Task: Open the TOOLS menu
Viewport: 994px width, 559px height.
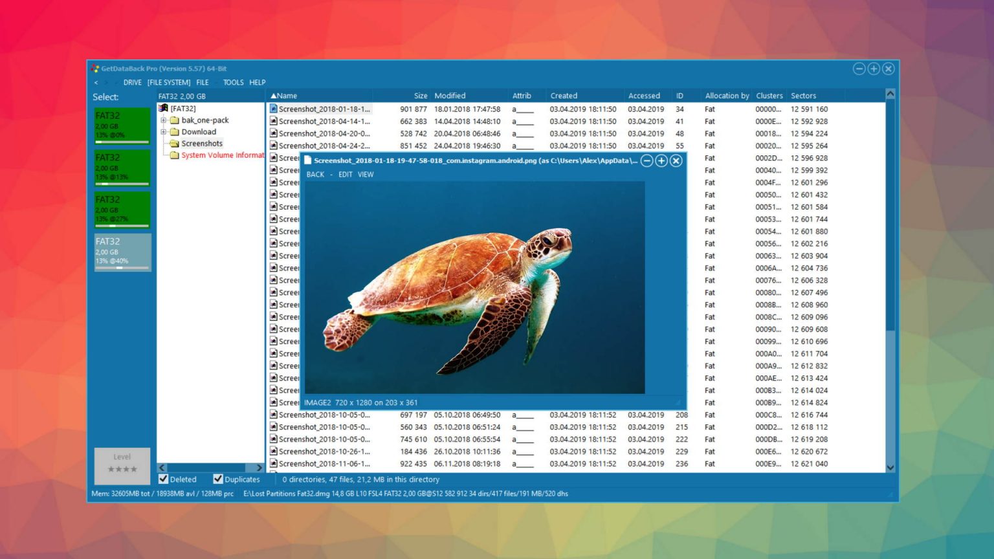Action: (x=233, y=82)
